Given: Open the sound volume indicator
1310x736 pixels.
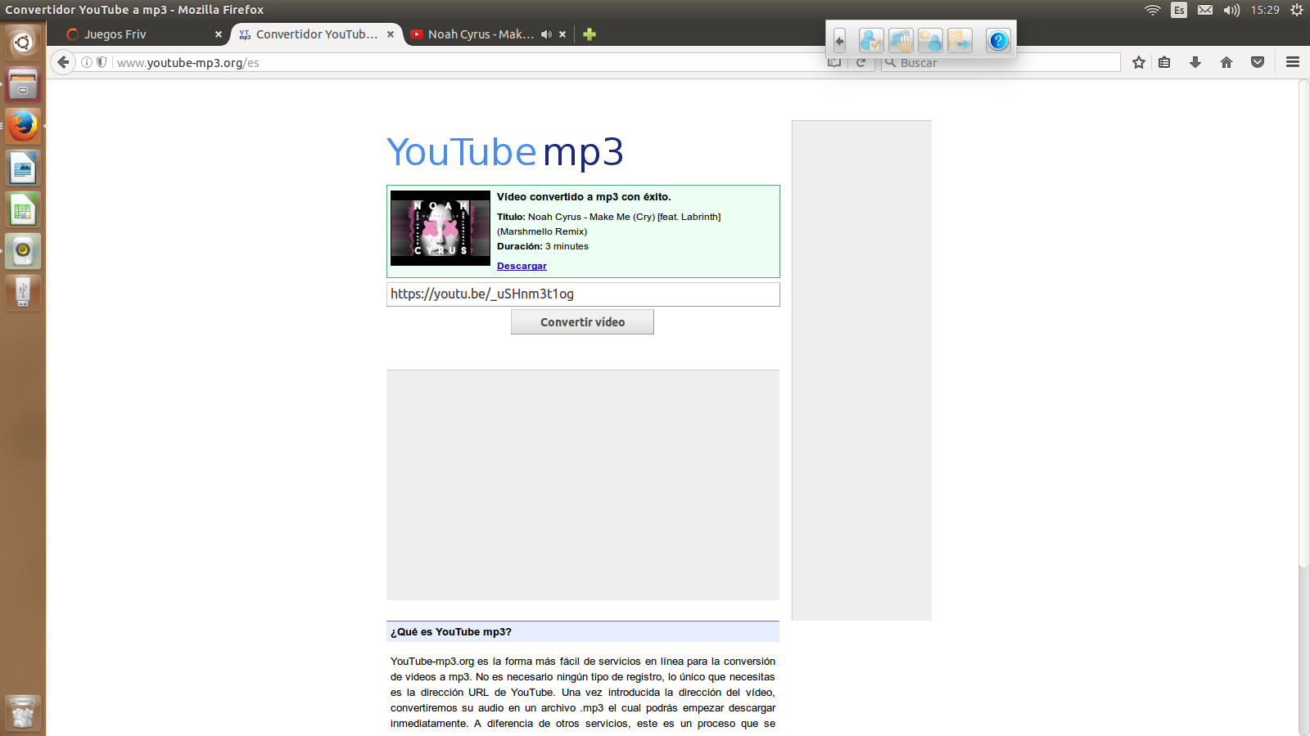Looking at the screenshot, I should [1231, 10].
